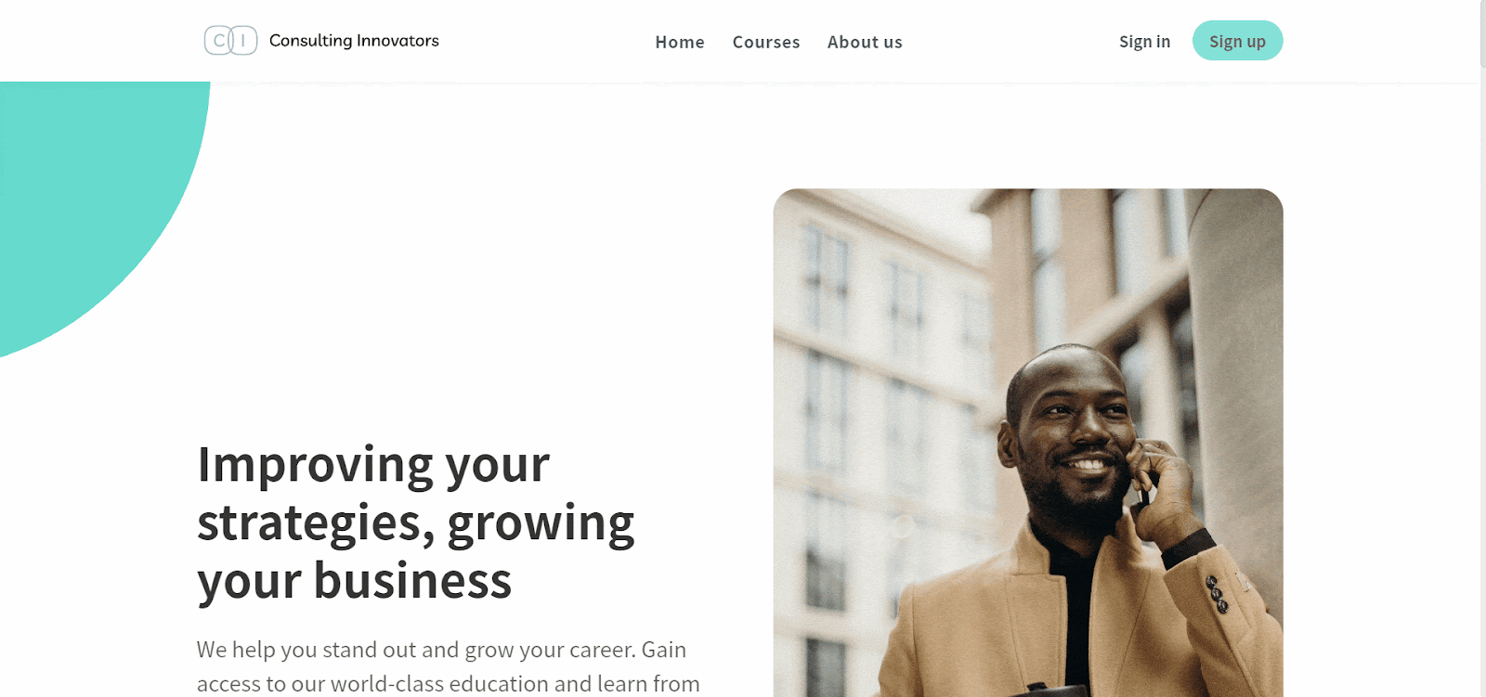The width and height of the screenshot is (1486, 697).
Task: Click 'strategies, growing' heading line
Action: click(415, 523)
